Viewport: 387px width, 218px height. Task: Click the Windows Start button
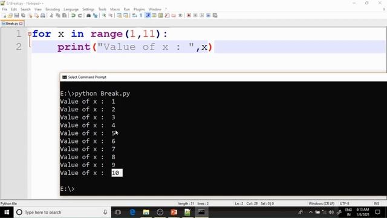pyautogui.click(x=7, y=212)
